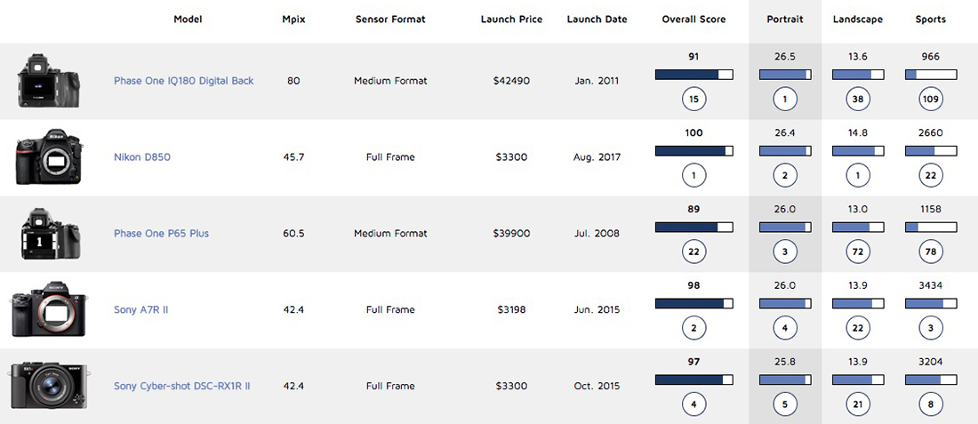Click the Nikon D850 overall rank 1 badge
978x424 pixels.
click(x=693, y=176)
